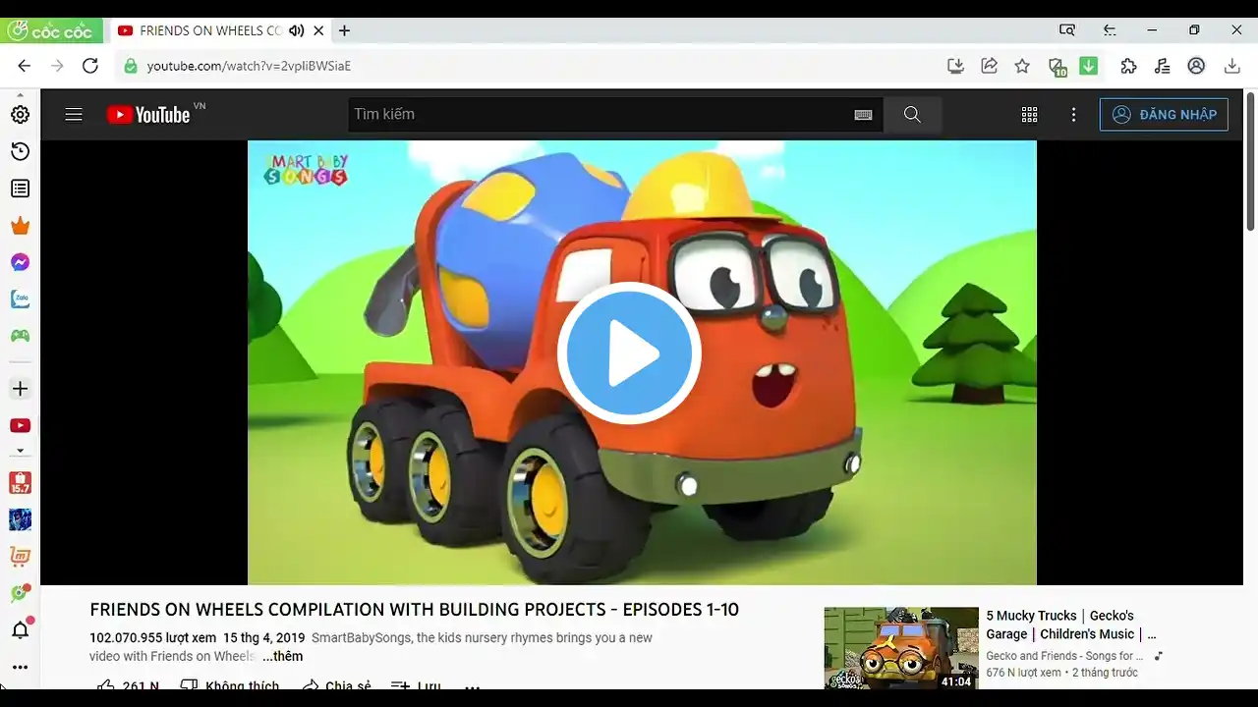Open the YouTube hamburger guide menu

click(74, 115)
